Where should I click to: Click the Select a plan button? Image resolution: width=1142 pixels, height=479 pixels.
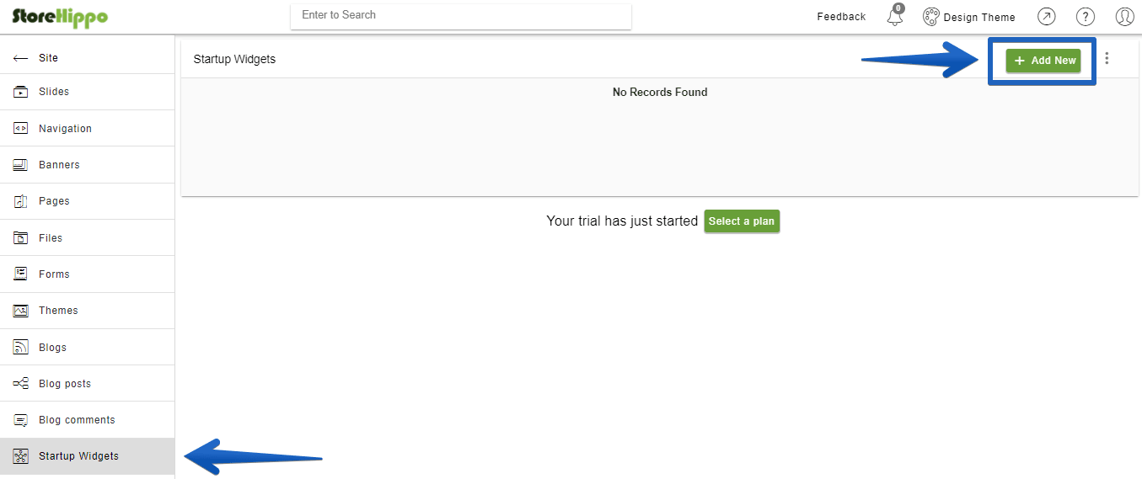(x=742, y=221)
